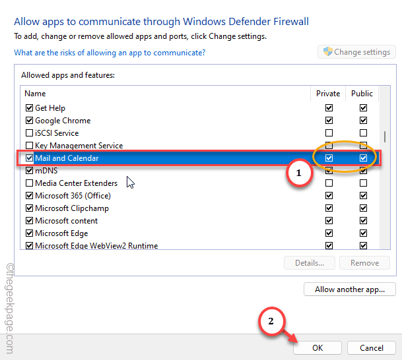
Task: Click the Public column header
Action: 362,94
